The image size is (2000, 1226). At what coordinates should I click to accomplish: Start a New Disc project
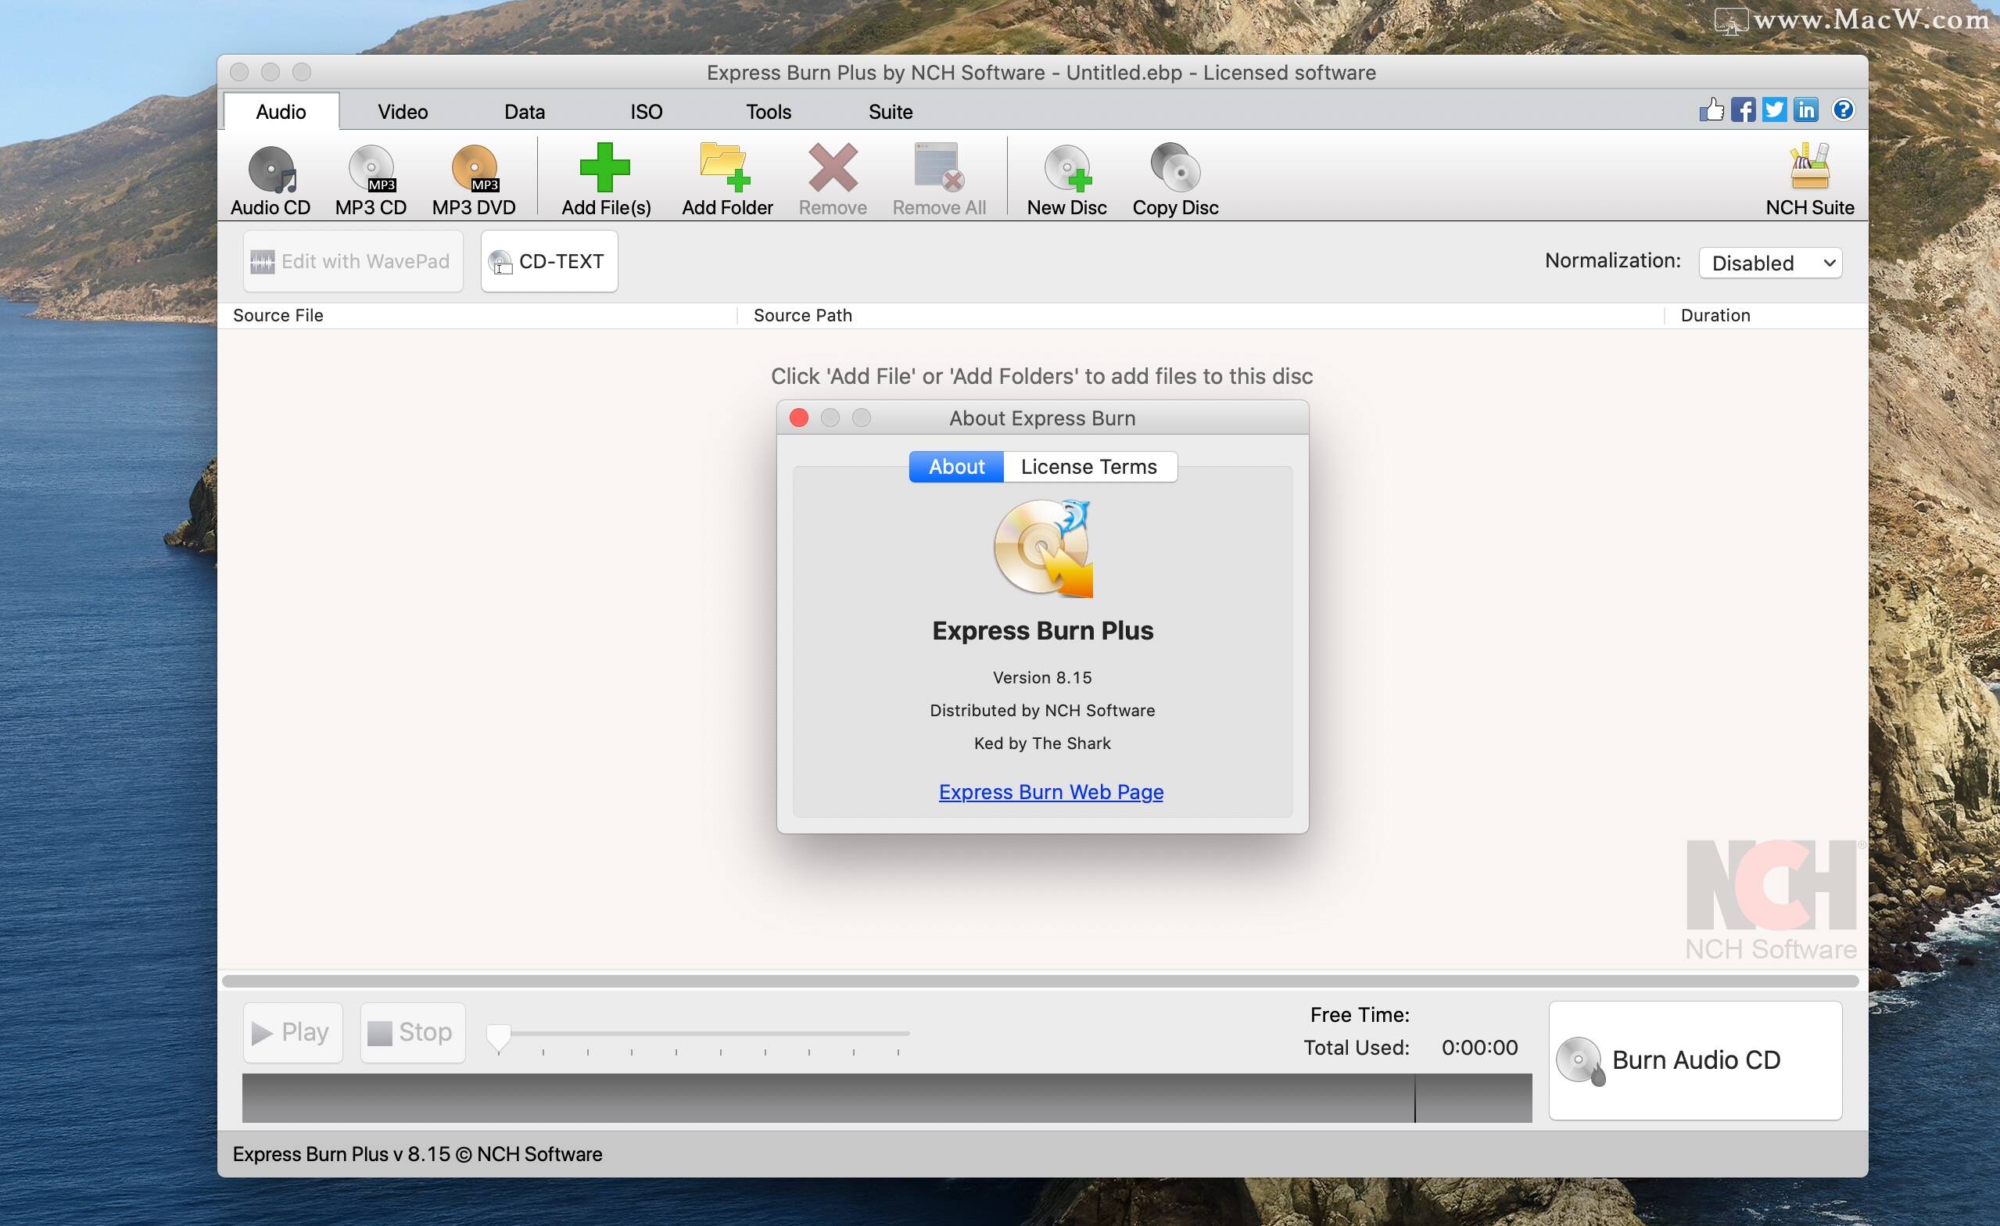pos(1066,181)
